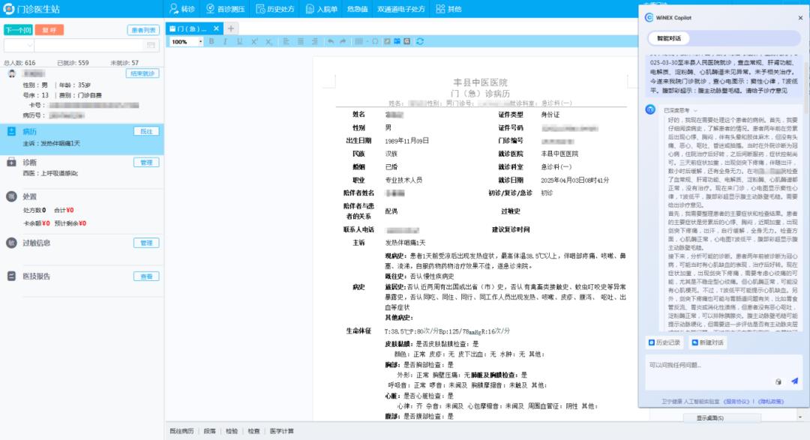Redo edit in record editor
This screenshot has width=810, height=440.
pyautogui.click(x=343, y=41)
